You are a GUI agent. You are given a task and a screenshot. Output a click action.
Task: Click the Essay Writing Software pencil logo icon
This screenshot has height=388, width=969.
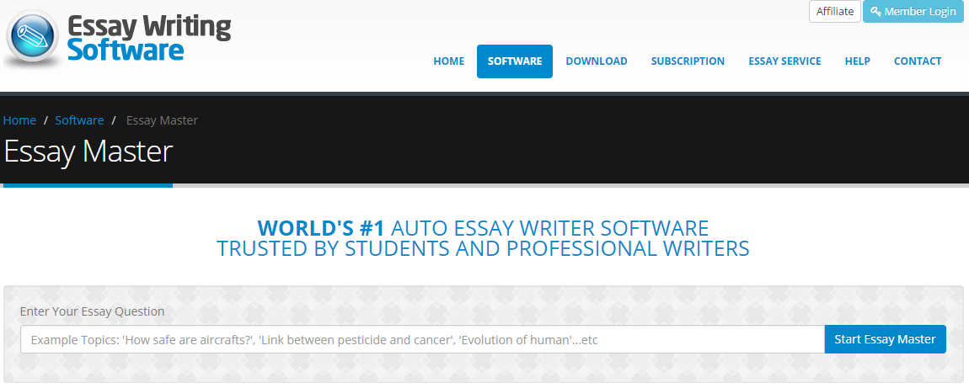[32, 36]
